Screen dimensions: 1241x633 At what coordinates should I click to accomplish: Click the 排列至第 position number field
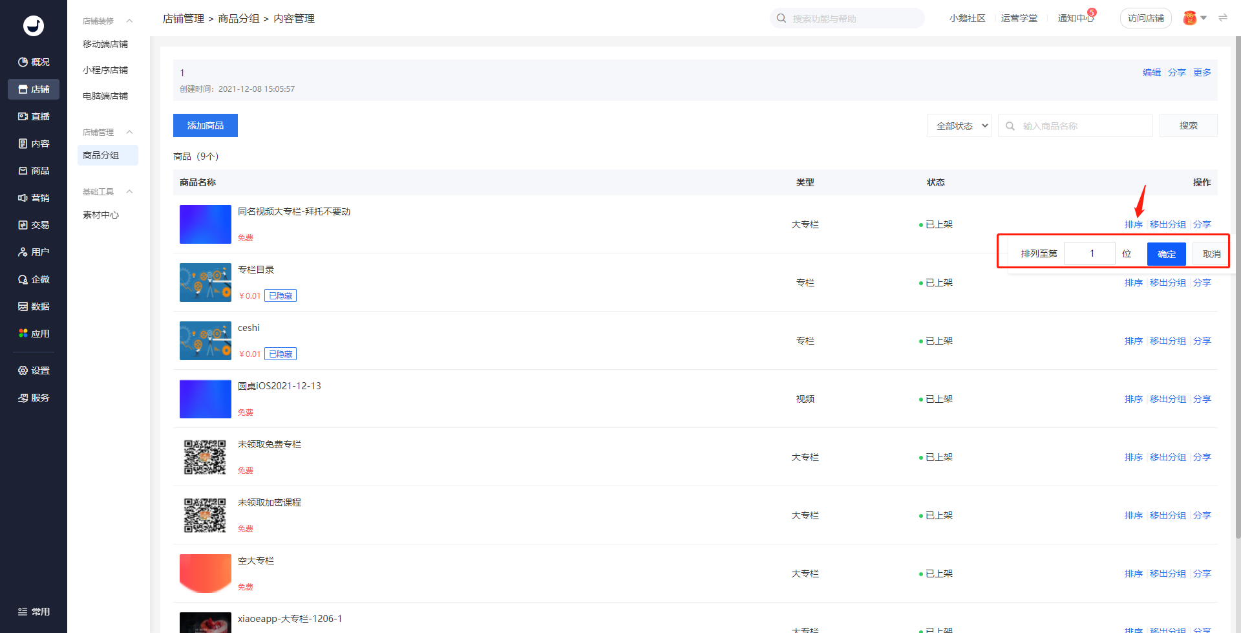[1090, 253]
